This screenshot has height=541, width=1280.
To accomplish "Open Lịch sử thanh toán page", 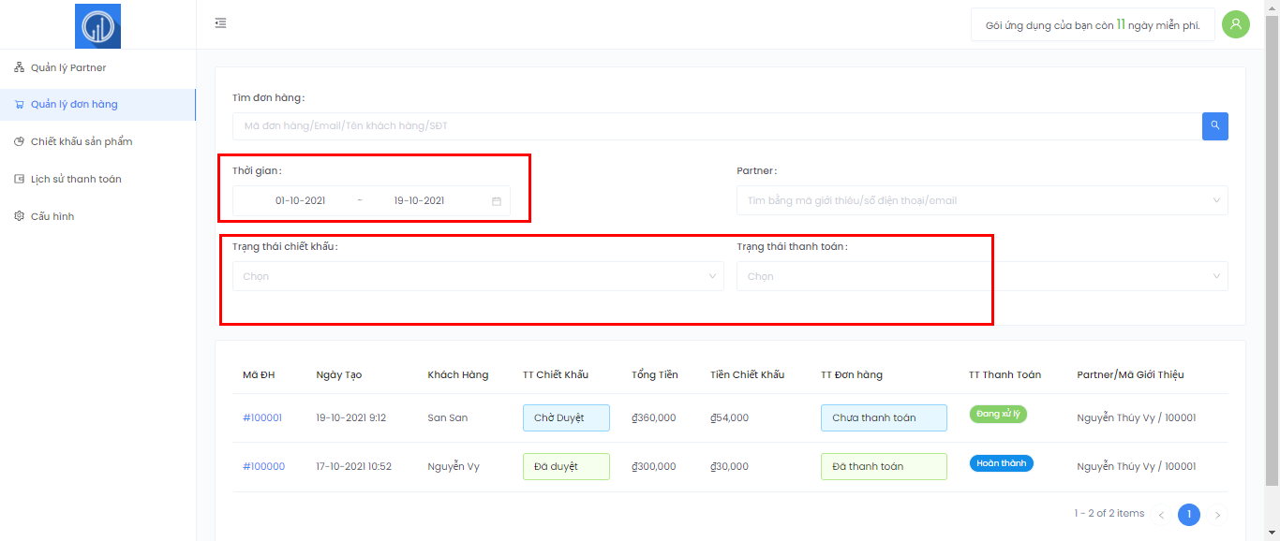I will point(76,179).
